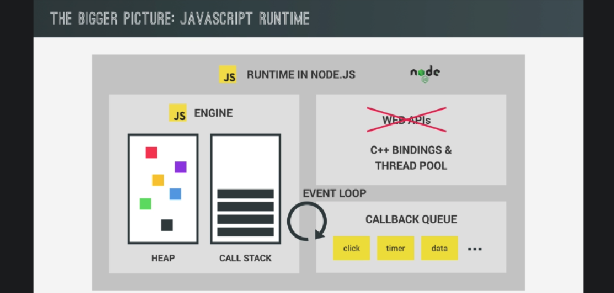The image size is (614, 293).
Task: Select the yellow 'click' callback box
Action: click(351, 248)
